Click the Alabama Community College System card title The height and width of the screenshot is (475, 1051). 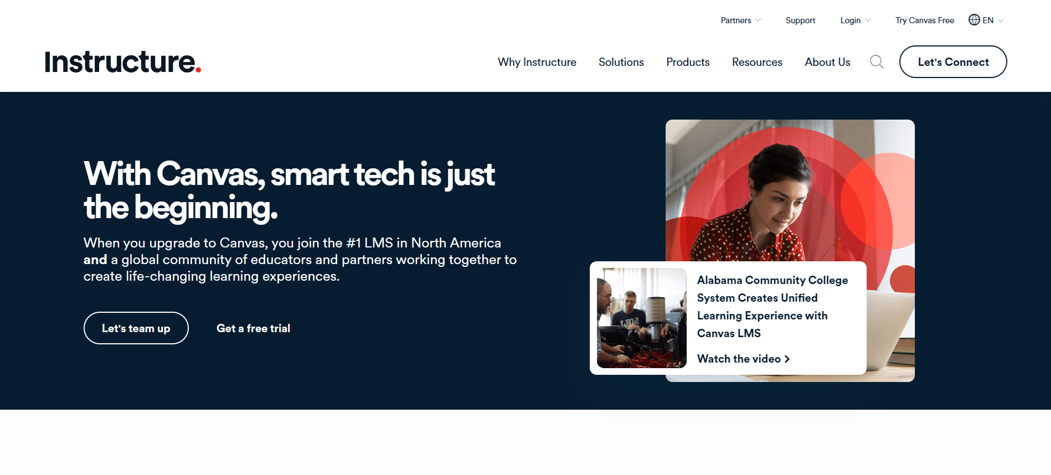[x=772, y=307]
